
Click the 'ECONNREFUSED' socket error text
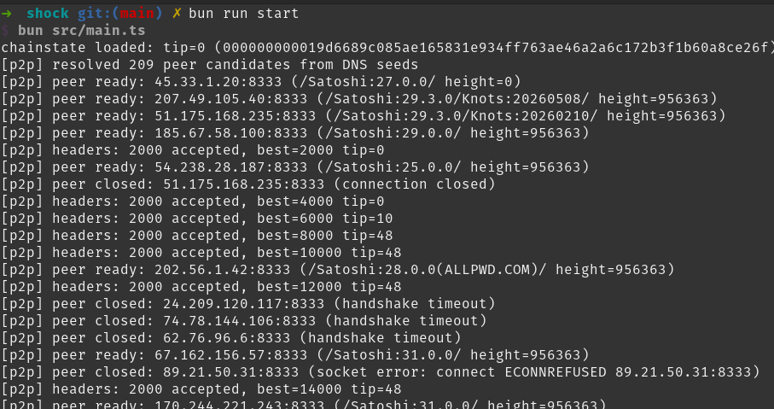click(556, 372)
